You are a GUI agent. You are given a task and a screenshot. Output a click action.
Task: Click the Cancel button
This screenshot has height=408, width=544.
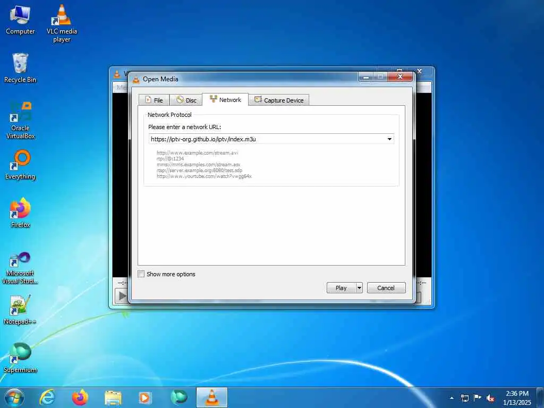[x=386, y=287]
